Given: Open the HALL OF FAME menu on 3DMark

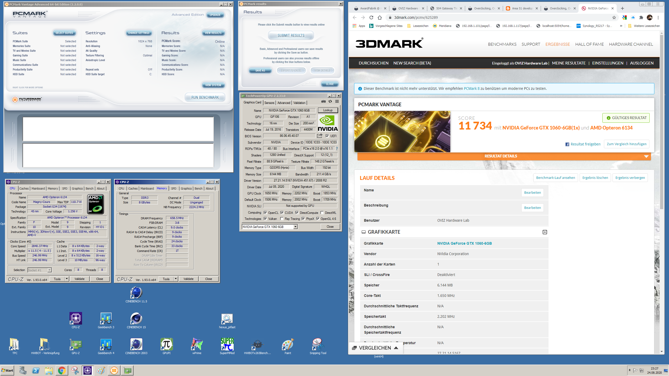Looking at the screenshot, I should pos(589,44).
